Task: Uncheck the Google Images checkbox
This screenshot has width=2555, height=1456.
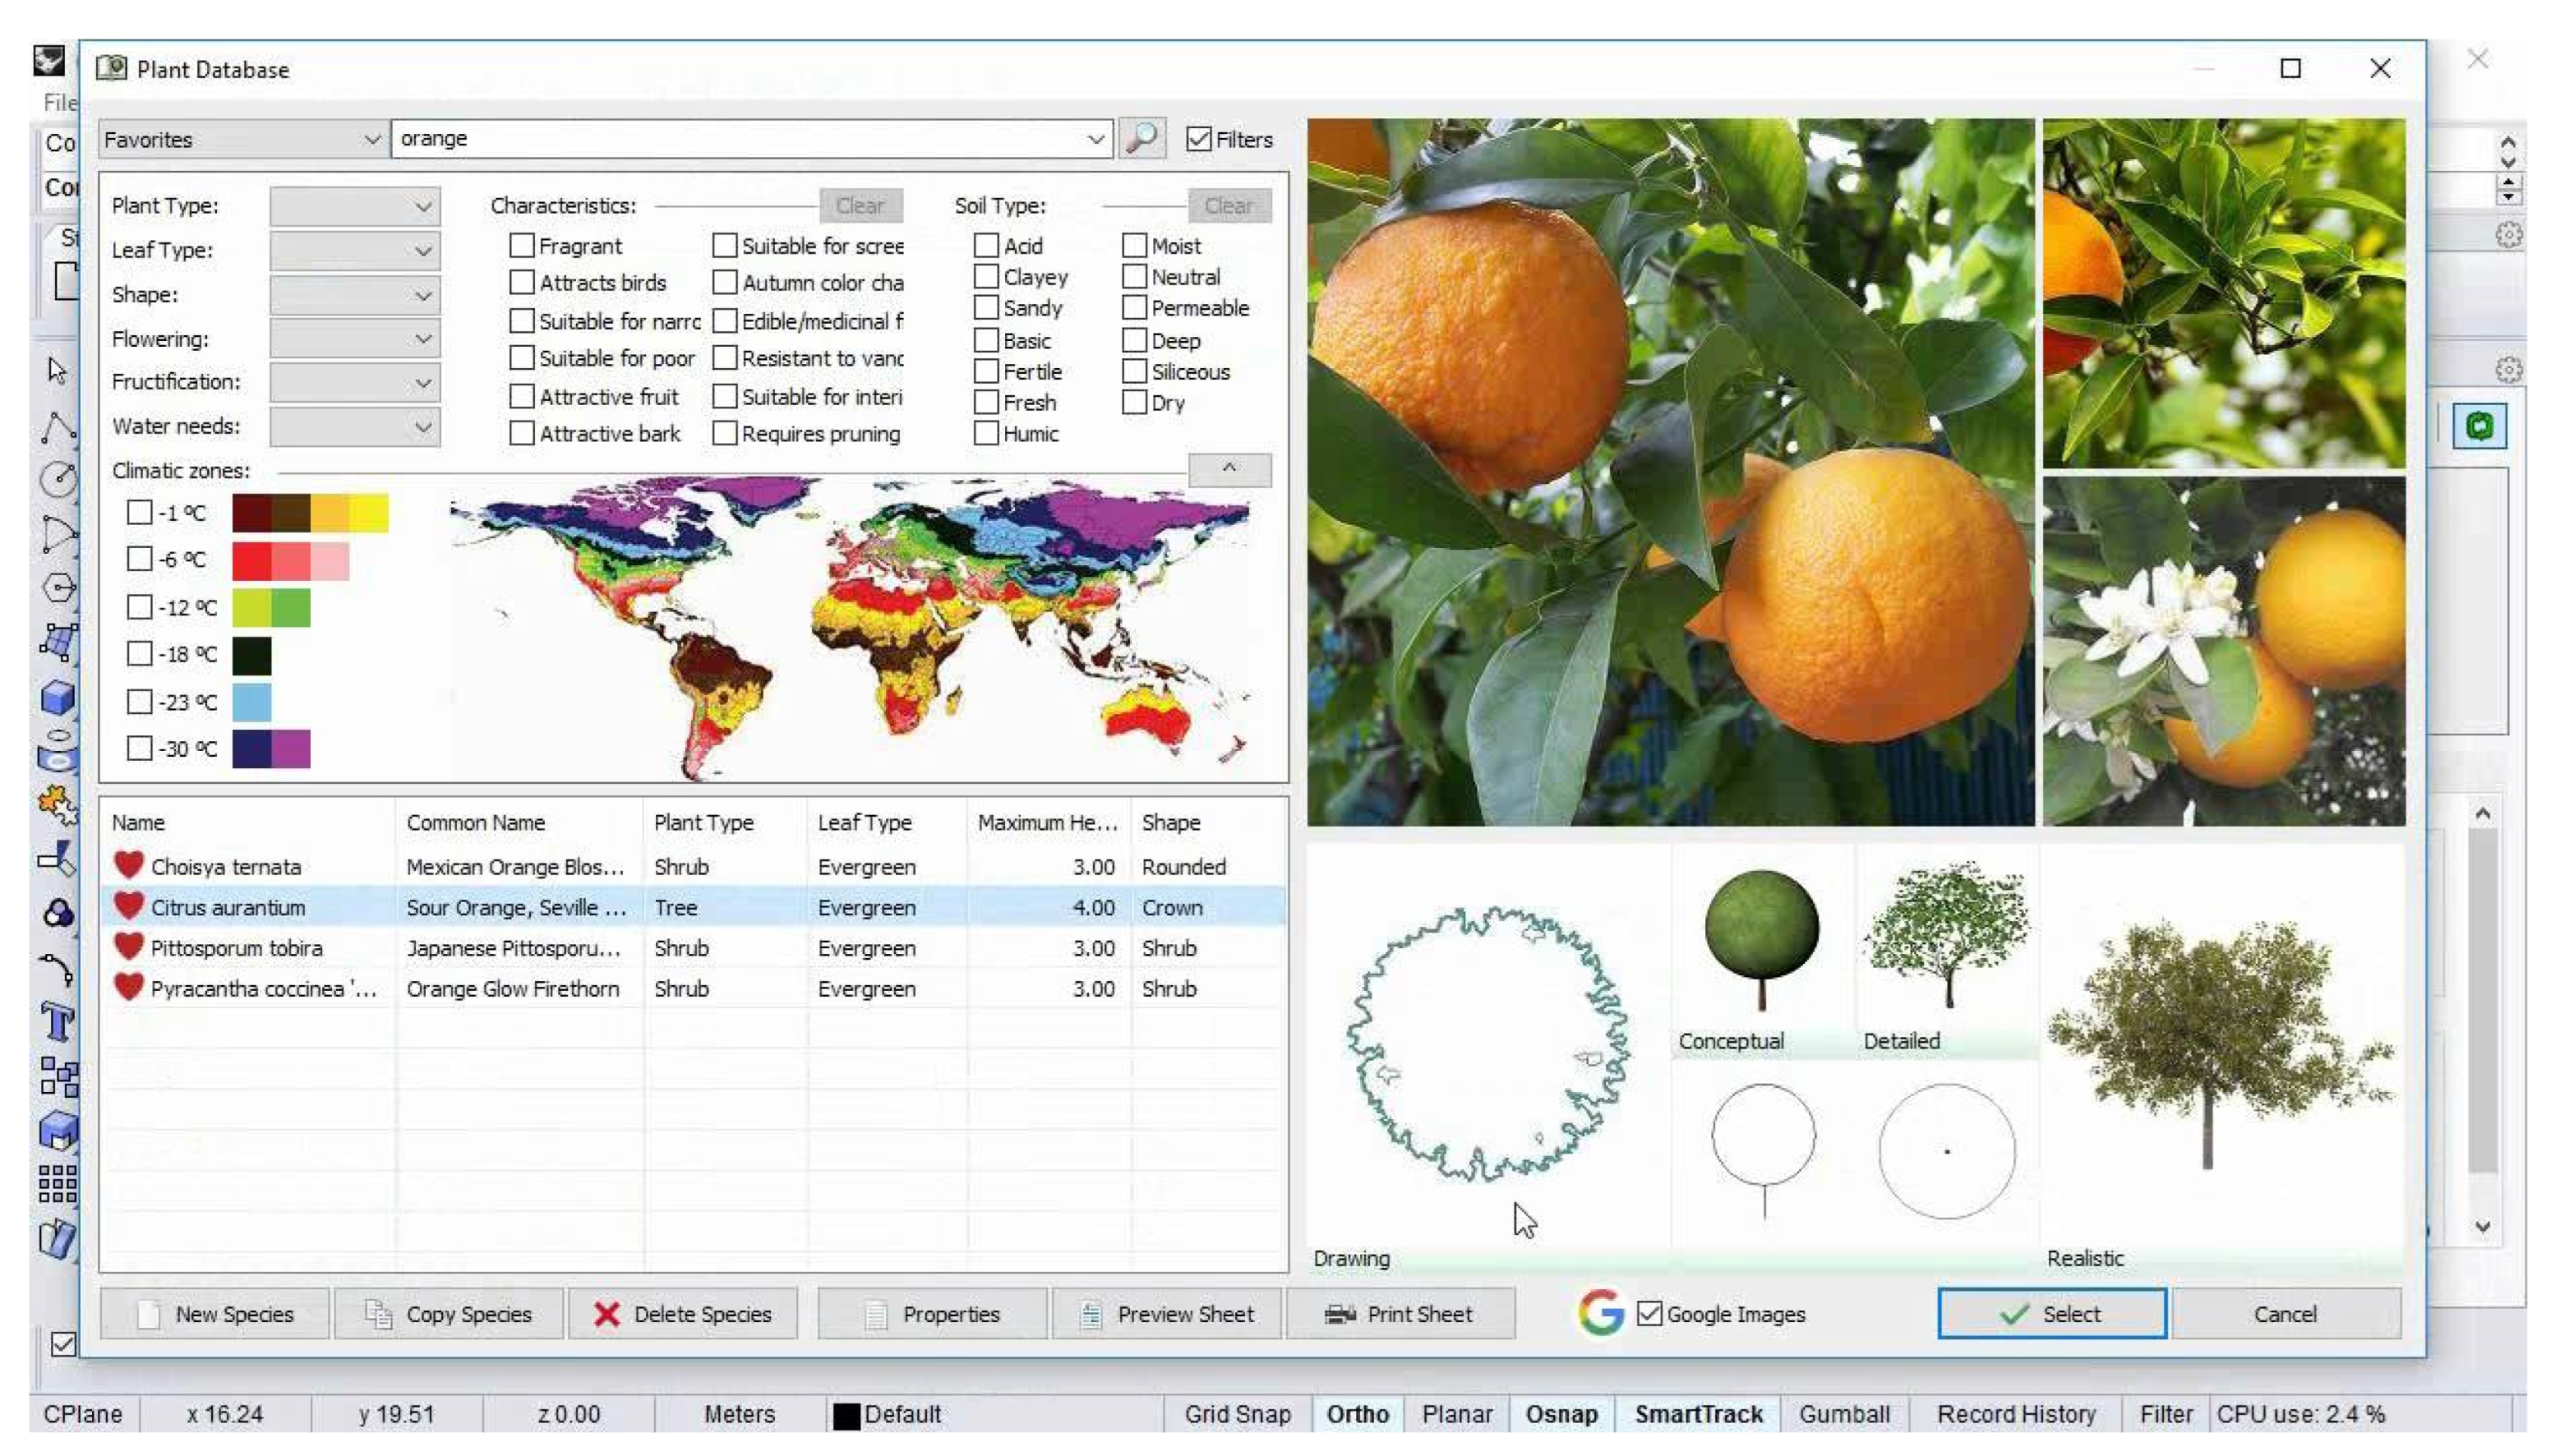Action: 1649,1313
